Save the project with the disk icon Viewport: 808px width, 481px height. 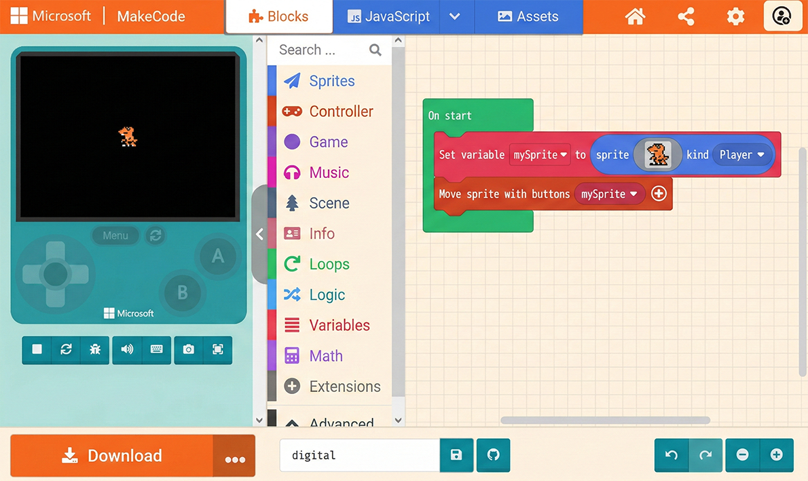tap(456, 455)
